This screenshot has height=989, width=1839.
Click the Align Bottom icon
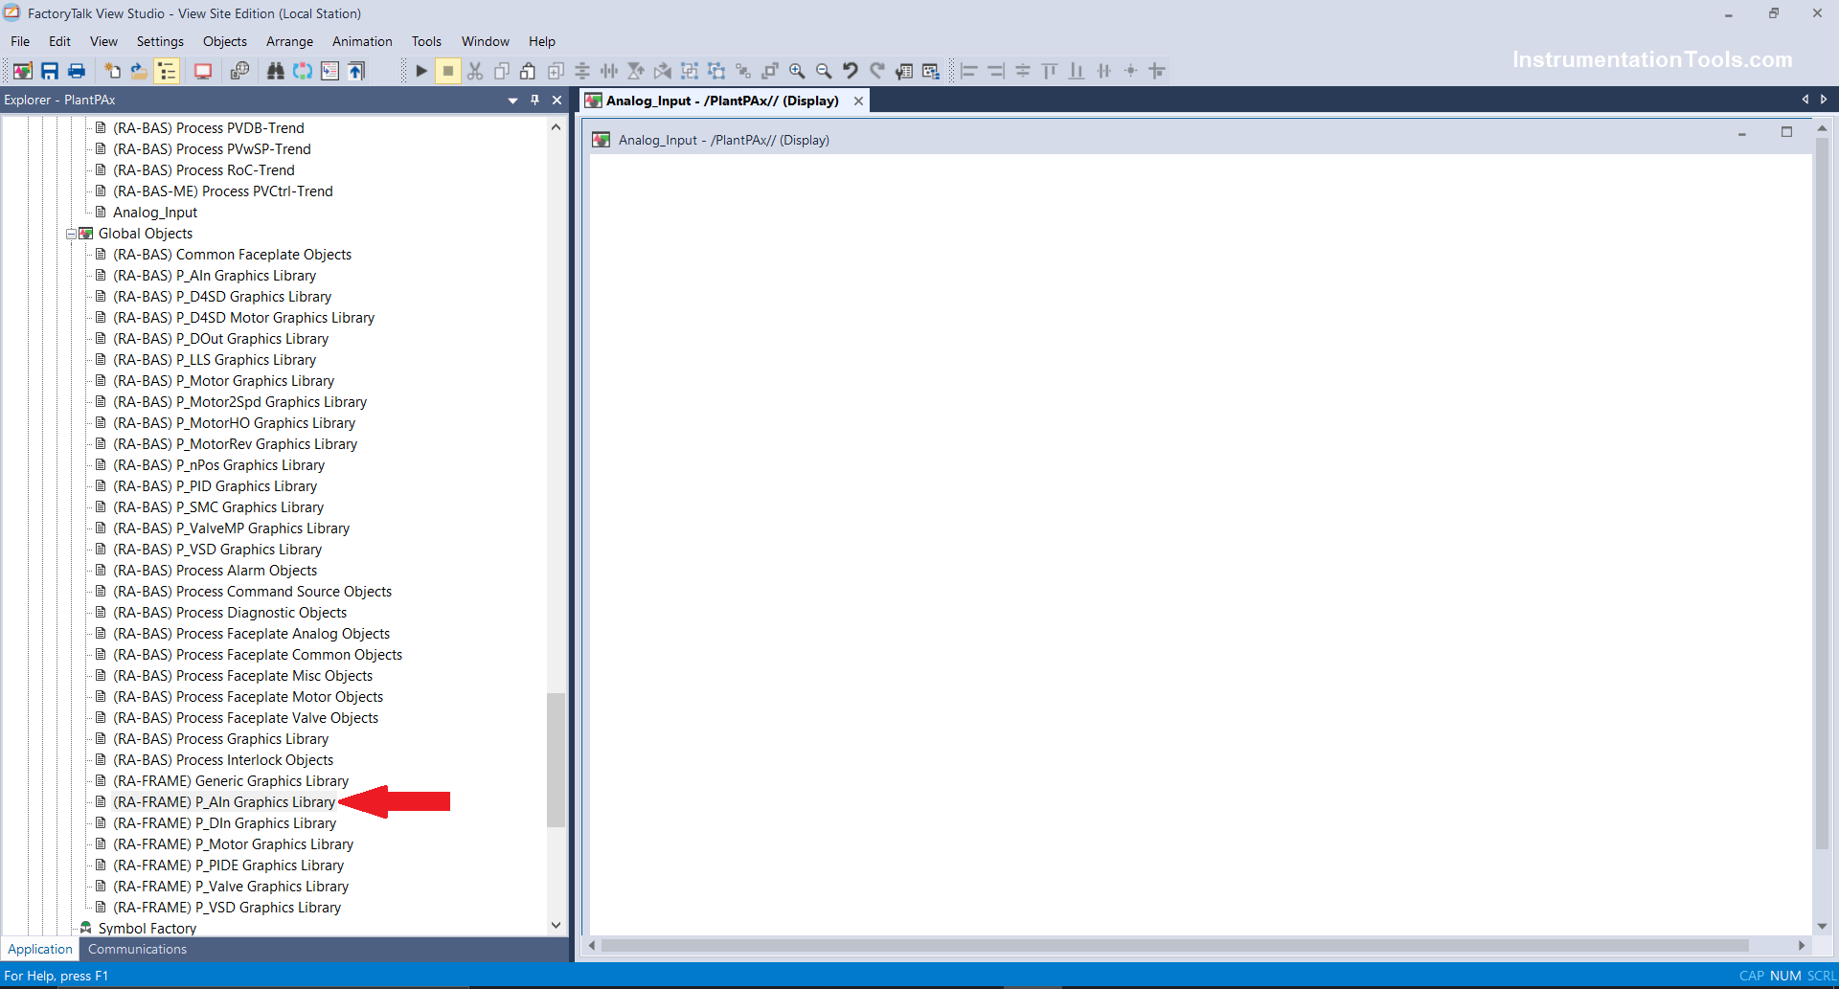click(x=1077, y=71)
